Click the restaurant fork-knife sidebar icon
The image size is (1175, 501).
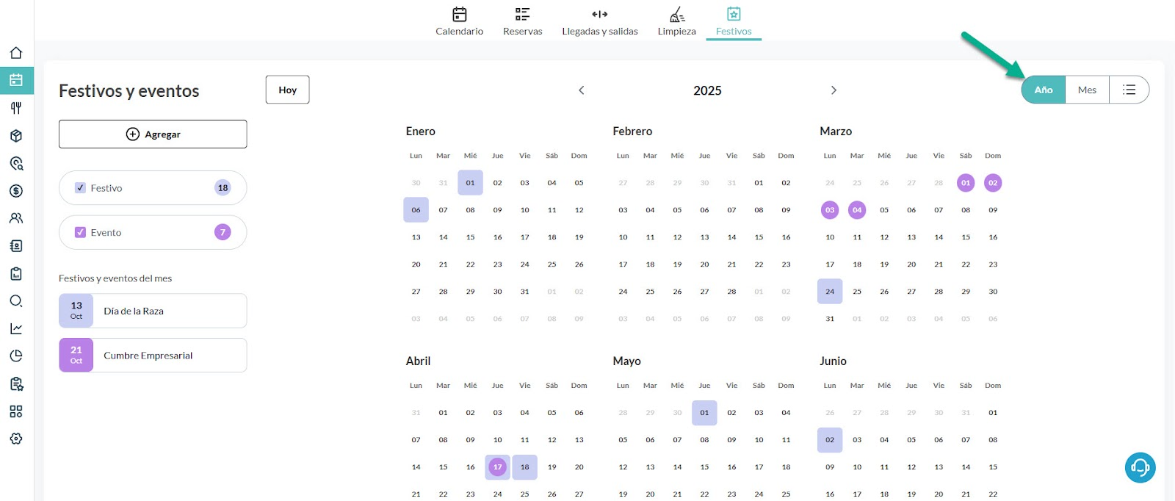(16, 108)
